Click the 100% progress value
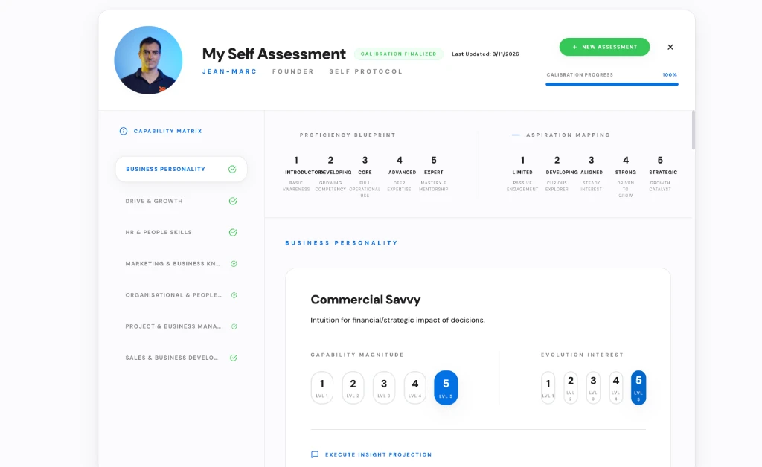 point(670,75)
